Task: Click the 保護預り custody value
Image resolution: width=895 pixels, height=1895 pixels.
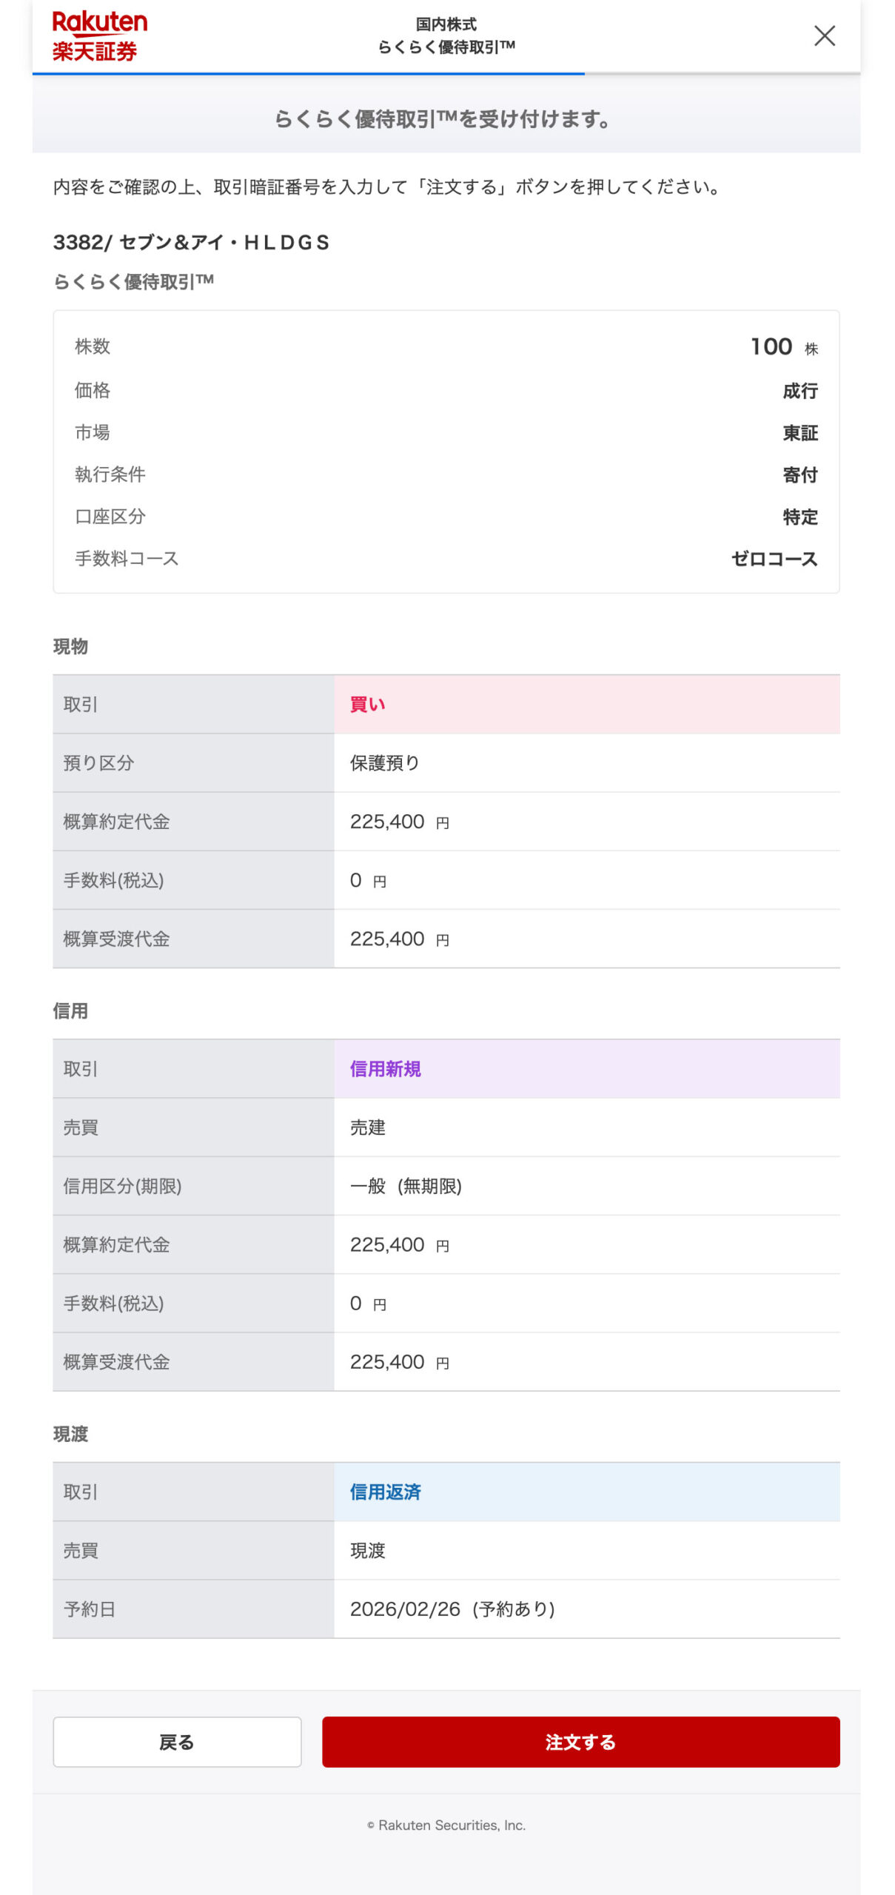Action: [x=384, y=762]
